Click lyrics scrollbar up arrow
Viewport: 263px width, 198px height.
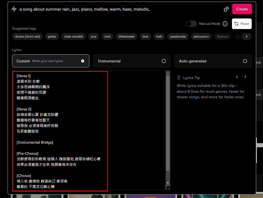(x=168, y=73)
